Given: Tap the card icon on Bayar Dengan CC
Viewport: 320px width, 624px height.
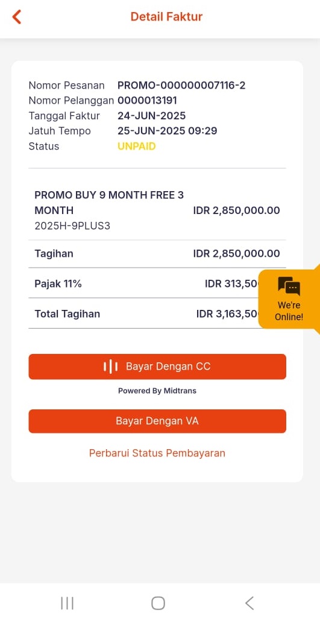Looking at the screenshot, I should 110,367.
